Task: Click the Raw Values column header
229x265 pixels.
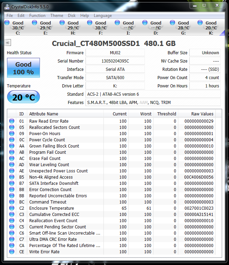Action: click(x=202, y=114)
